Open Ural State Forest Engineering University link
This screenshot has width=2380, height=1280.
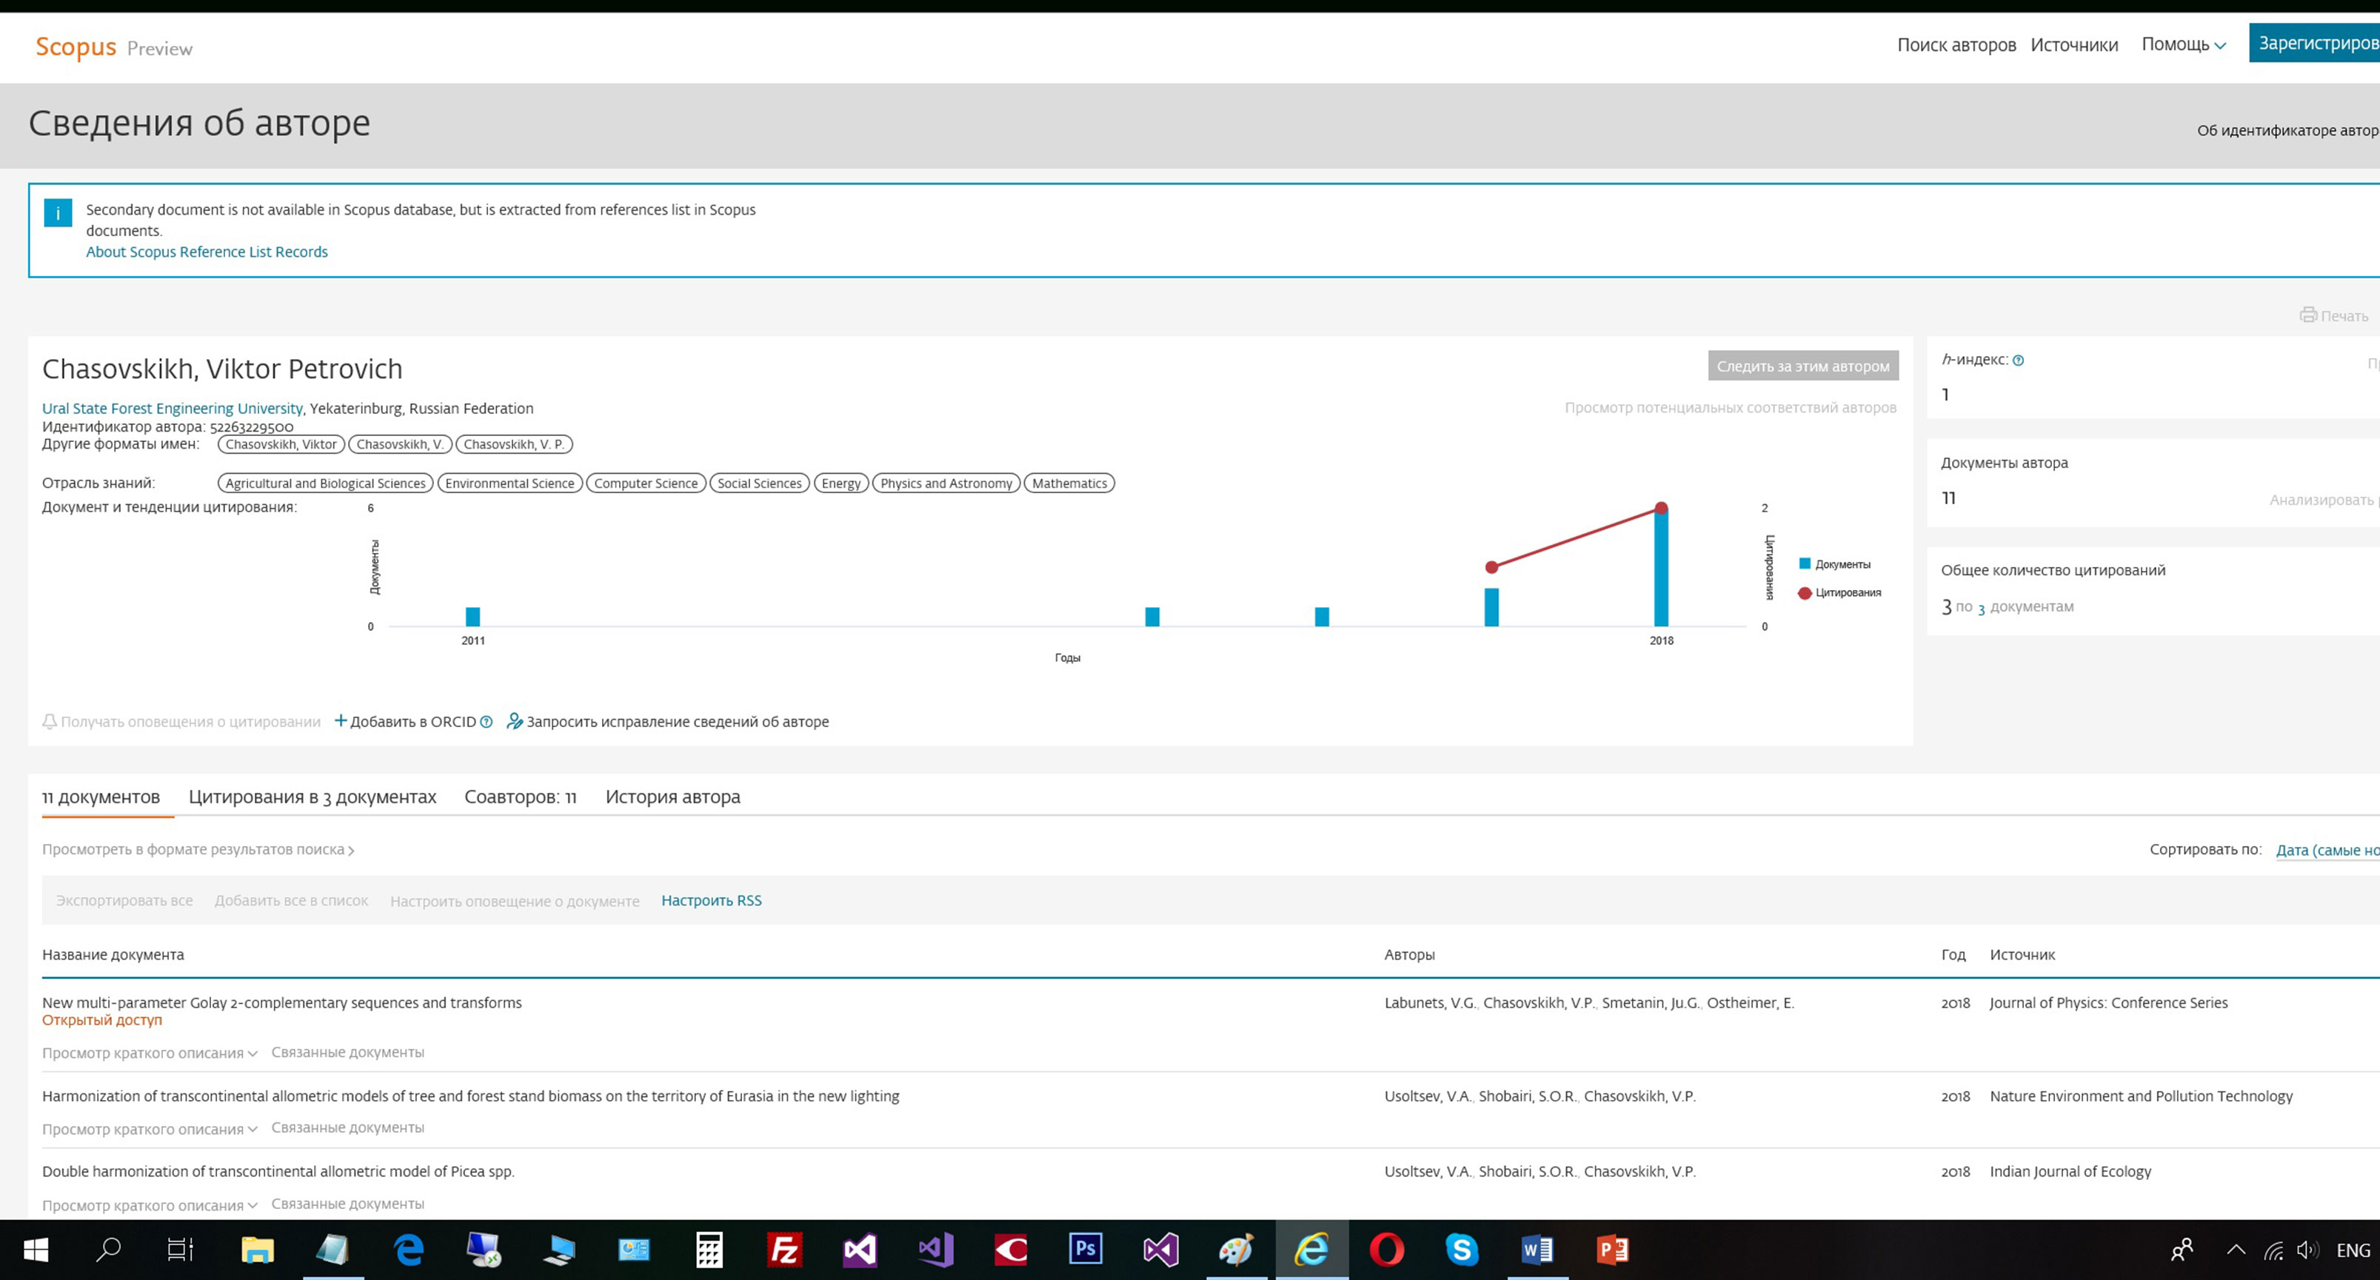(172, 408)
